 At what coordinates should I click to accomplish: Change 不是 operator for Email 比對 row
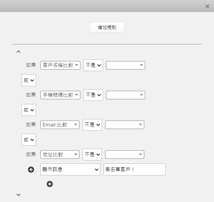click(92, 125)
